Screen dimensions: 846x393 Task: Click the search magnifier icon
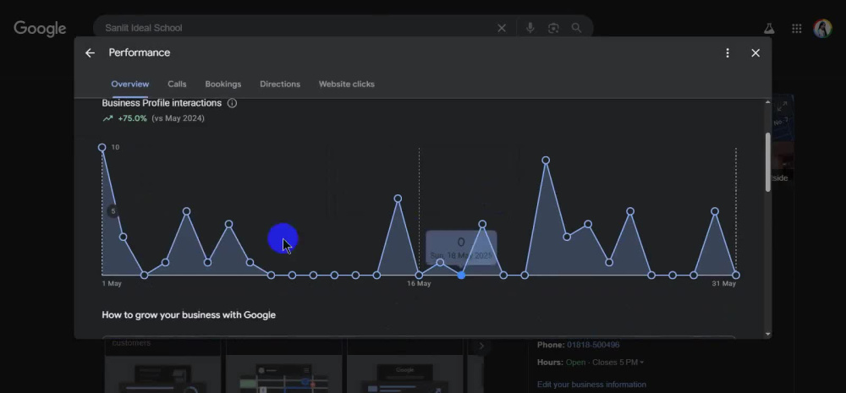click(x=576, y=28)
